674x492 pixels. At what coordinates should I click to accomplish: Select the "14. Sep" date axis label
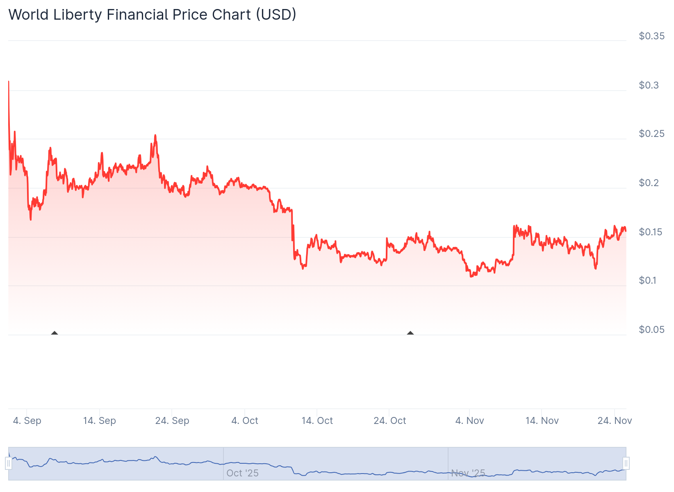(x=100, y=421)
